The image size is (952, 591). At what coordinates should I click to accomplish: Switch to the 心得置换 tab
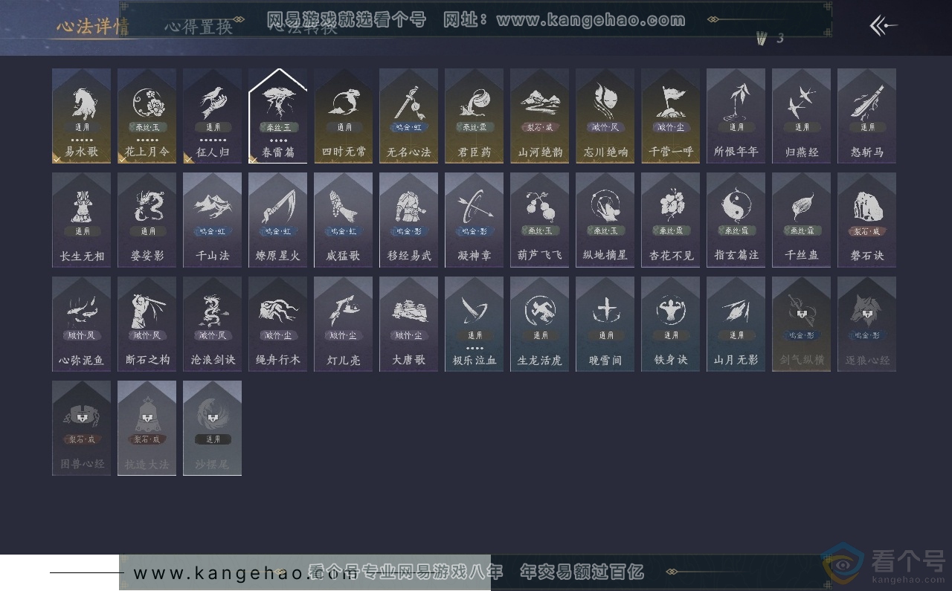[199, 28]
